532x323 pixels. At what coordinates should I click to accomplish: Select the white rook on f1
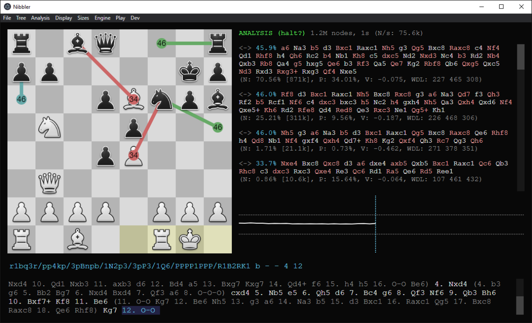161,239
